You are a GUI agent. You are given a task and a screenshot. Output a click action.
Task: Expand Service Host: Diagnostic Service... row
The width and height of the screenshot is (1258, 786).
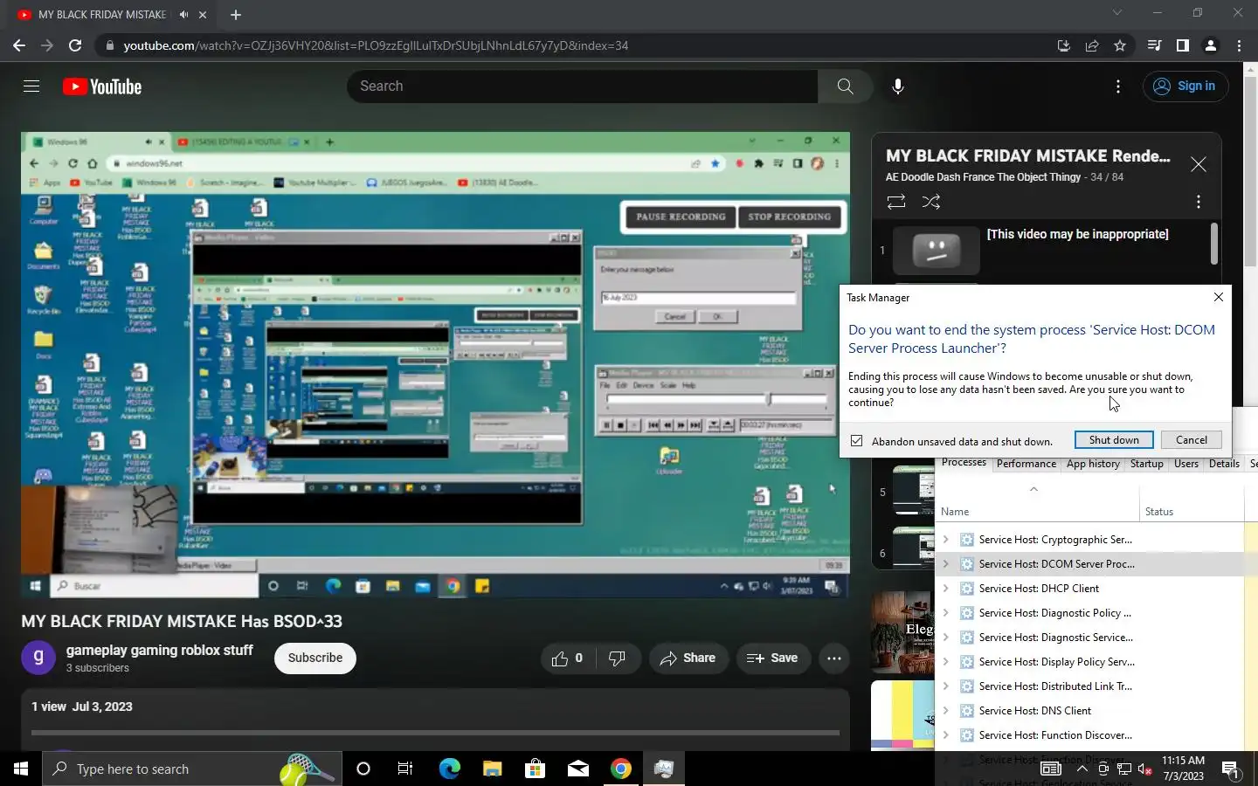point(945,638)
